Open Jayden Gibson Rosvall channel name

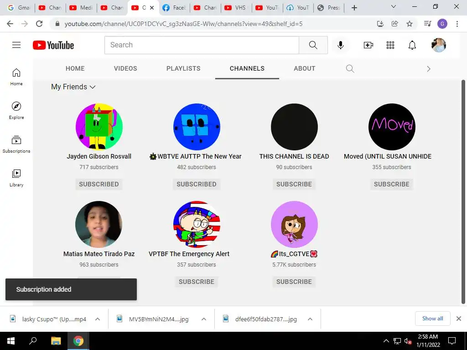click(99, 156)
